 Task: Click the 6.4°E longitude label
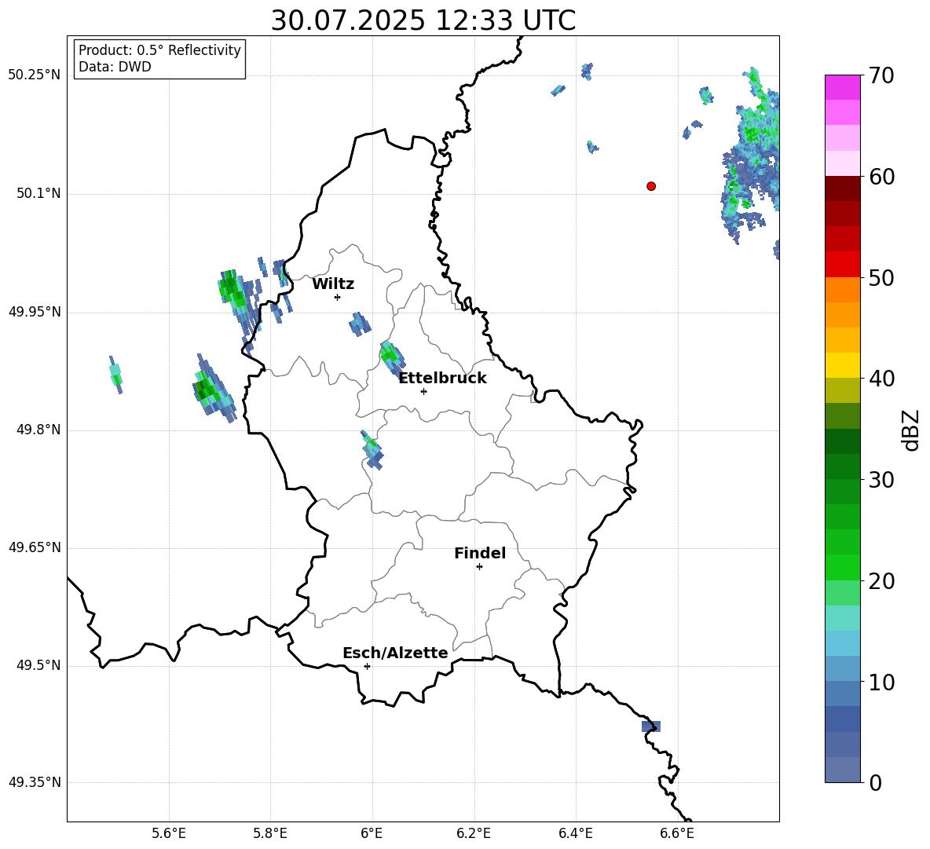(x=575, y=833)
